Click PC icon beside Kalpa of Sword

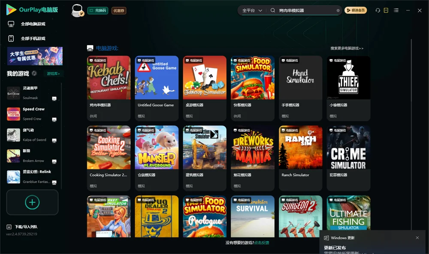point(54,141)
